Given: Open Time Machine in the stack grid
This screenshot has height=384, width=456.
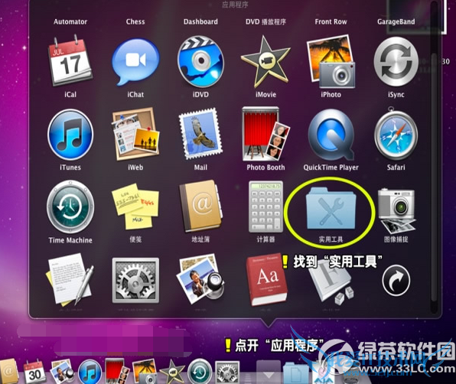Looking at the screenshot, I should (70, 207).
